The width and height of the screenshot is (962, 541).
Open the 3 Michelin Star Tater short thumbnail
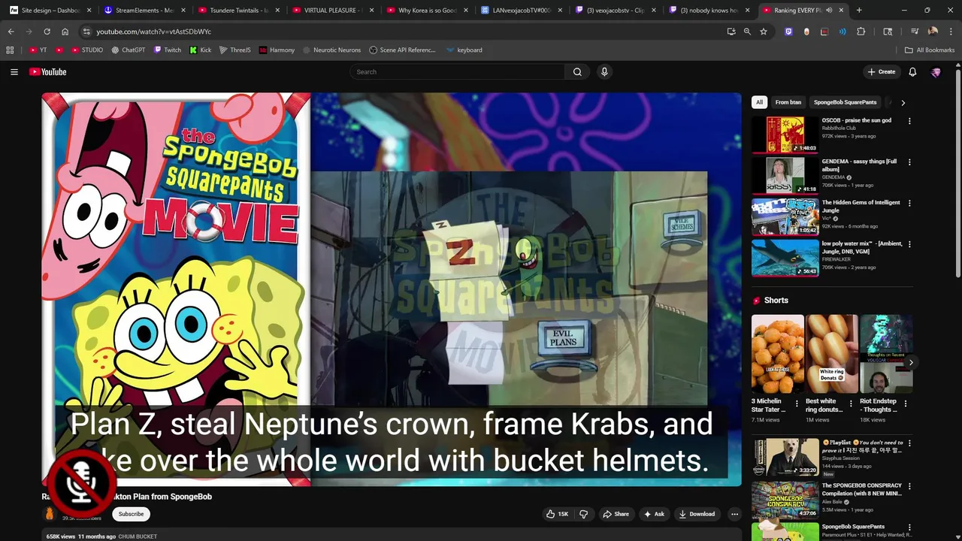(x=778, y=354)
